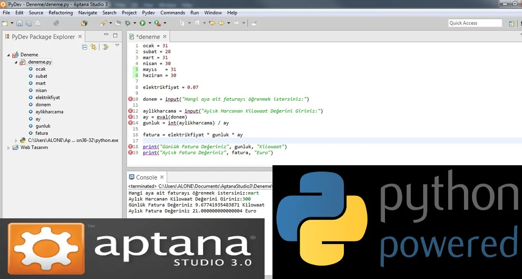Save the file with the floppy icon
The height and width of the screenshot is (279, 522).
point(20,23)
